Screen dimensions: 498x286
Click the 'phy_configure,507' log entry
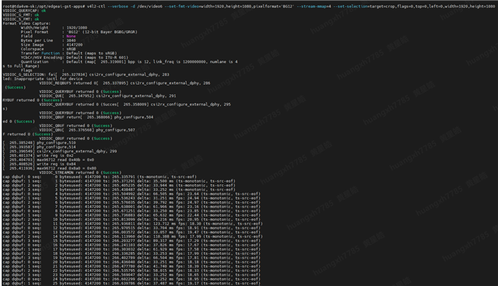click(x=117, y=130)
